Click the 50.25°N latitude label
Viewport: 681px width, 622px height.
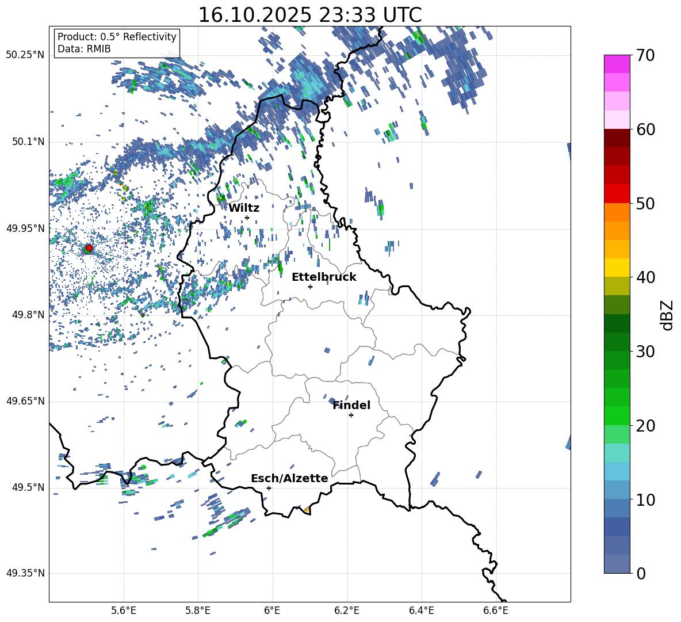pyautogui.click(x=25, y=55)
